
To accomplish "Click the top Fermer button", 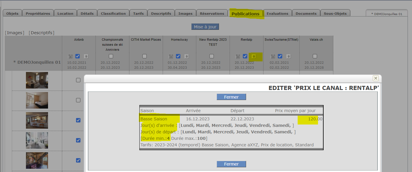I will pos(231,97).
